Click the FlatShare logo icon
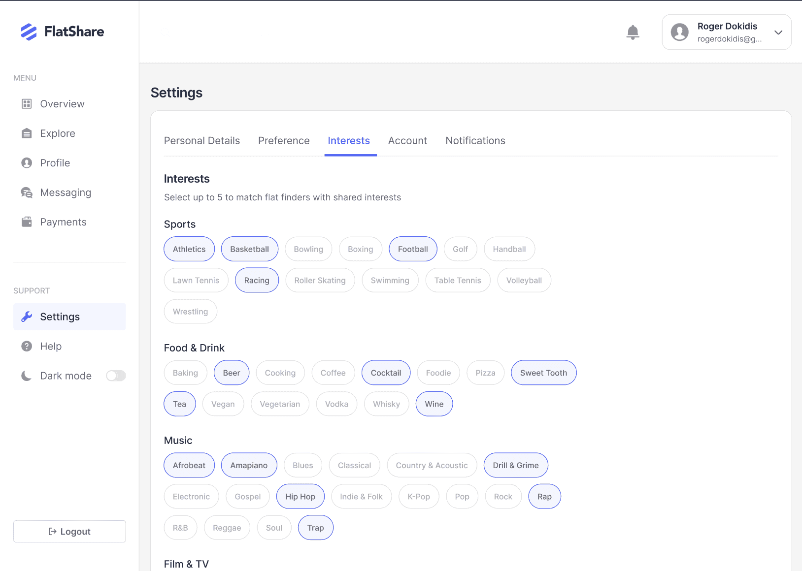 point(29,32)
